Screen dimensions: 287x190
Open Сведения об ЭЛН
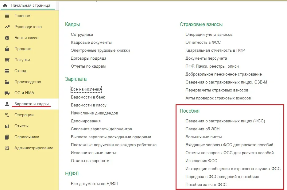point(203,129)
